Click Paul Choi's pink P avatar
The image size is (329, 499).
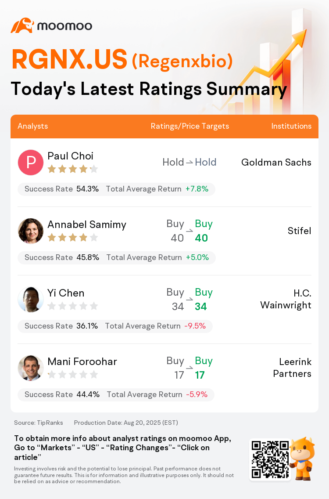tap(31, 162)
